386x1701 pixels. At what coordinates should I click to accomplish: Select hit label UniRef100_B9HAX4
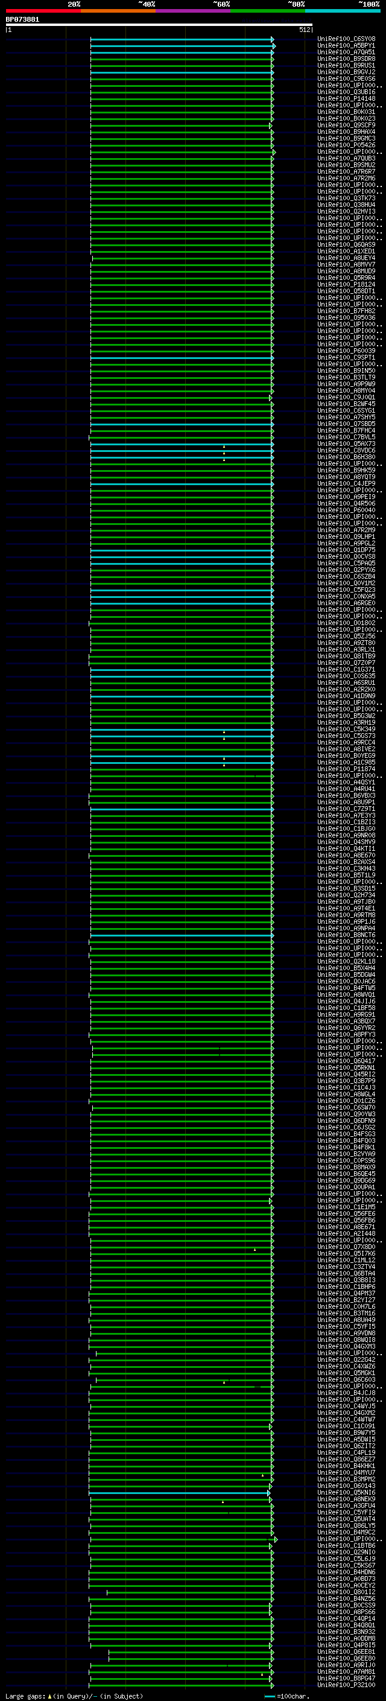[346, 132]
